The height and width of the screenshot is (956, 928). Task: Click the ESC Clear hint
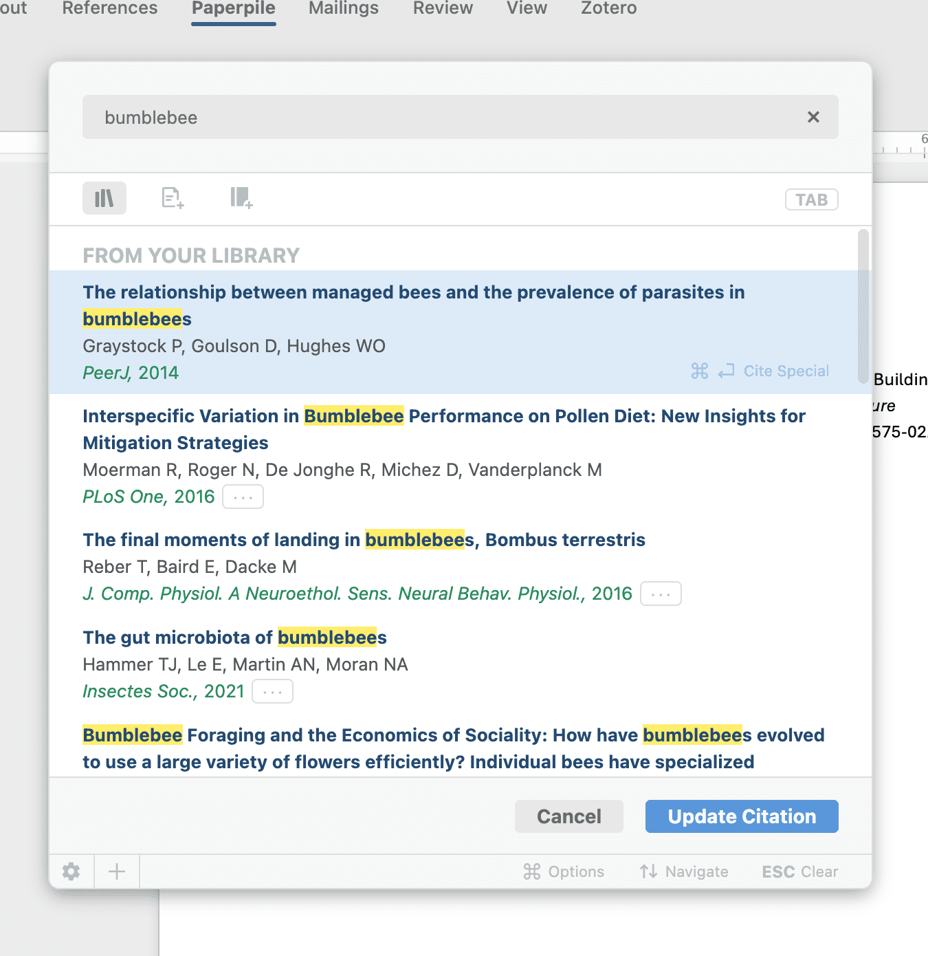(x=799, y=872)
